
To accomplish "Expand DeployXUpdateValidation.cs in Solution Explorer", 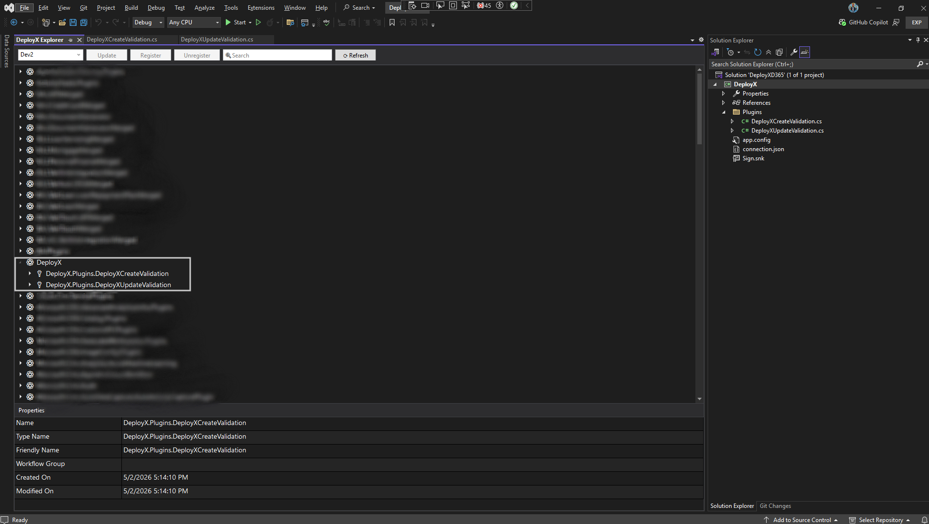I will click(x=732, y=131).
